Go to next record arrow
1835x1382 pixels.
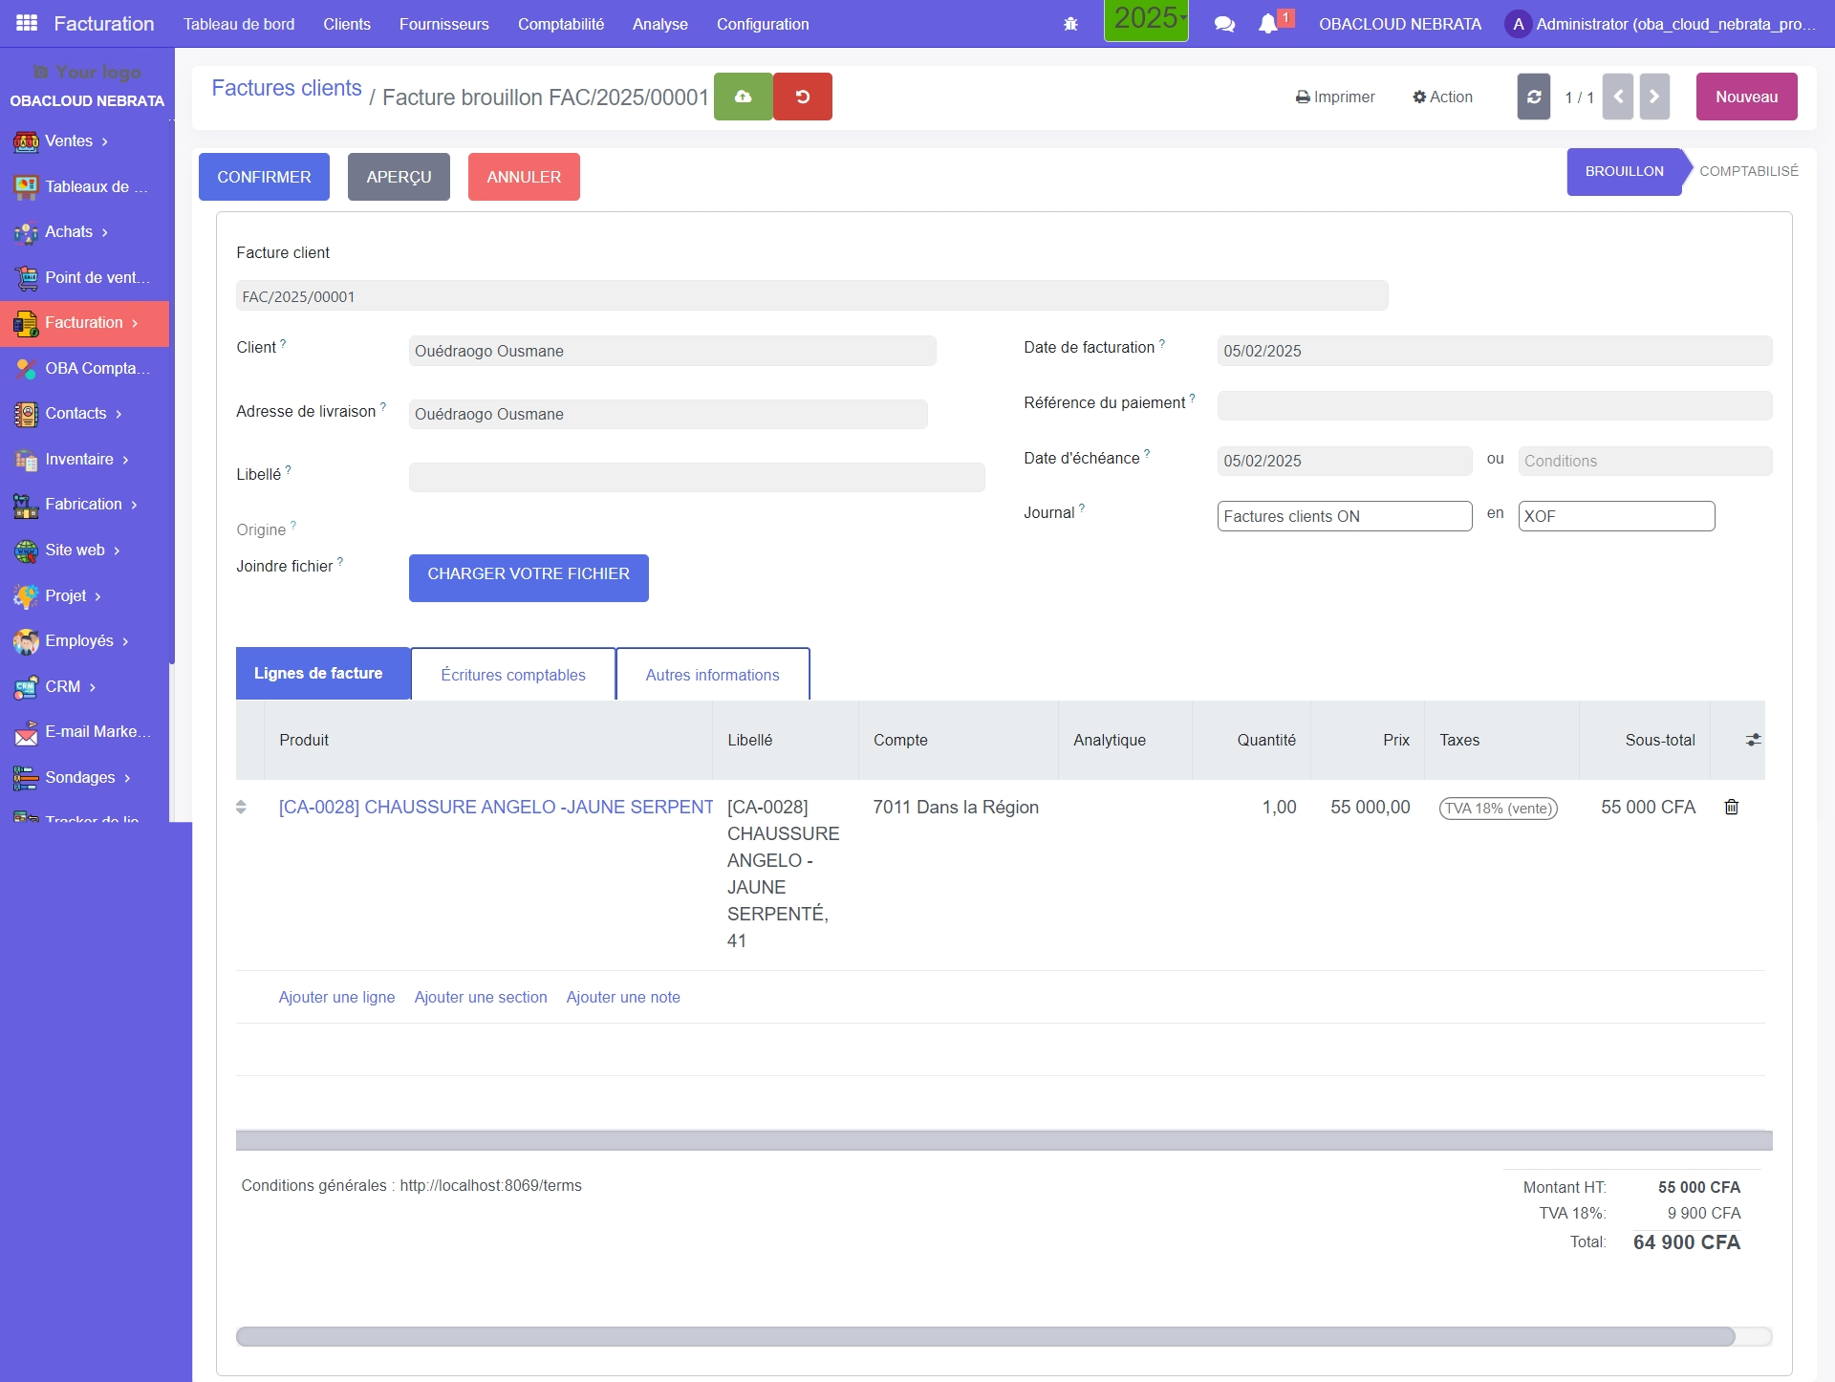coord(1654,97)
